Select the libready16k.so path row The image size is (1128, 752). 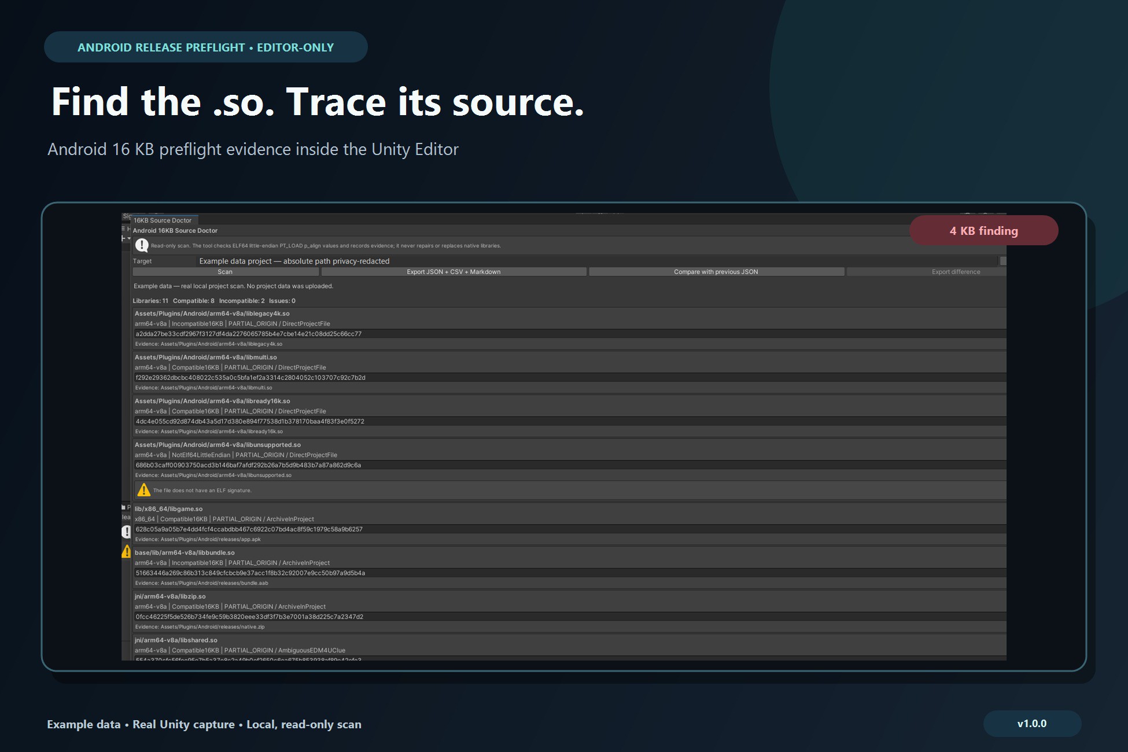(212, 401)
